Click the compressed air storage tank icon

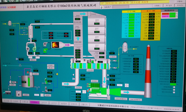(x=125, y=47)
